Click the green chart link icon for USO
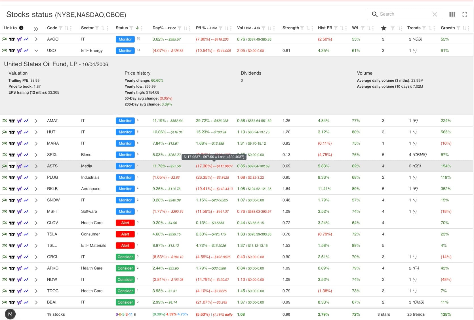The height and width of the screenshot is (320, 474). 5,51
